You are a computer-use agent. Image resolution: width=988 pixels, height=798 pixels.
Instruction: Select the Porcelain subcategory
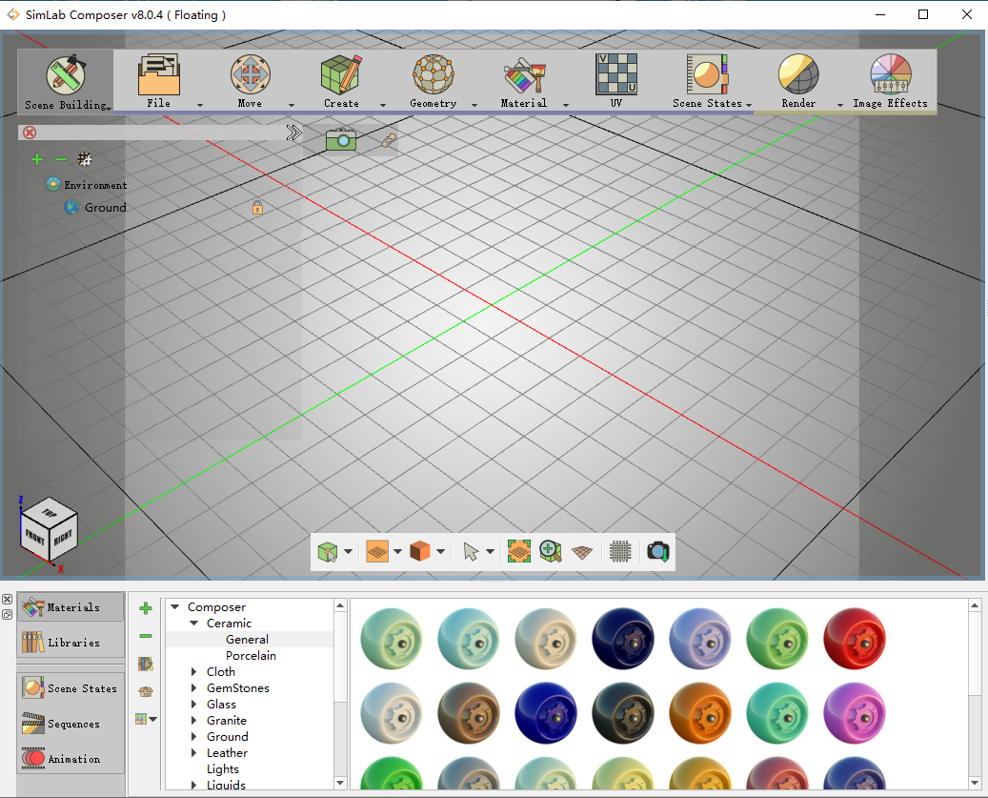tap(251, 656)
